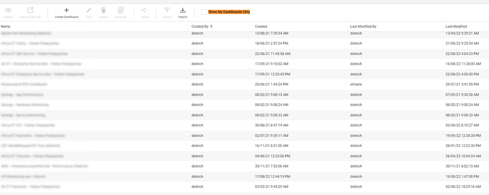Image resolution: width=489 pixels, height=195 pixels.
Task: Click last modified 26/04/22 10:54:24 AM
Action: (x=463, y=156)
